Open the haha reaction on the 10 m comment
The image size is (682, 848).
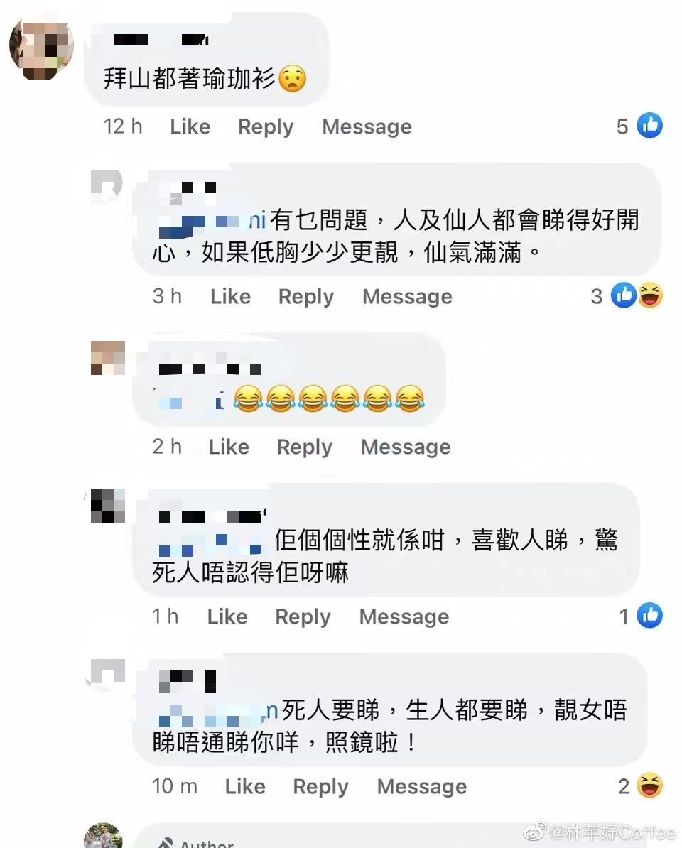click(x=649, y=786)
